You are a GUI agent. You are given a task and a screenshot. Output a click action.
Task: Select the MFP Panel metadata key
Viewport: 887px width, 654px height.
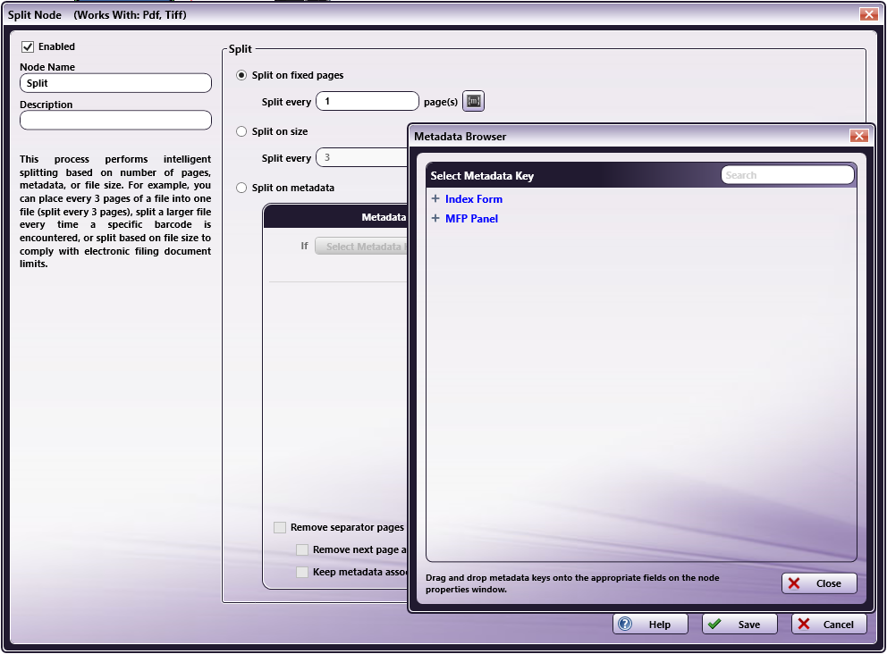coord(471,219)
